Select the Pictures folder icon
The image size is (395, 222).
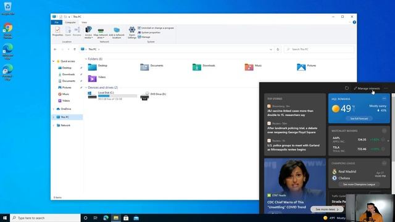(x=301, y=67)
